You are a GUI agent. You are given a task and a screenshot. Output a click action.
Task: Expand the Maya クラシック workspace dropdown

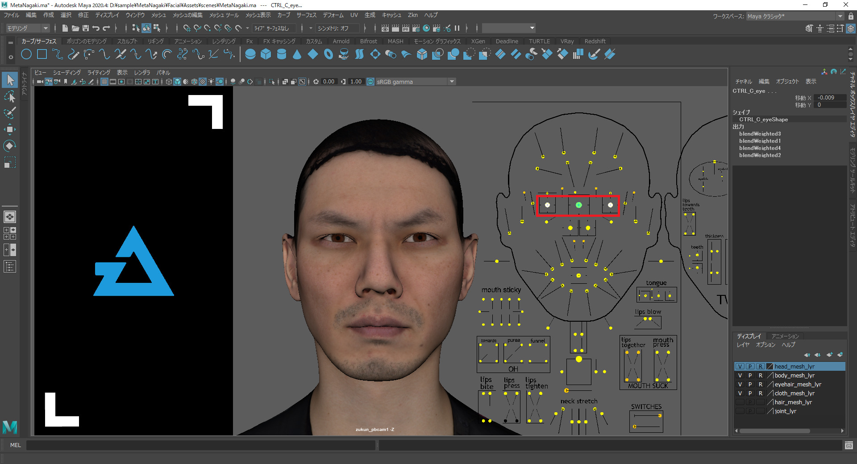(840, 17)
